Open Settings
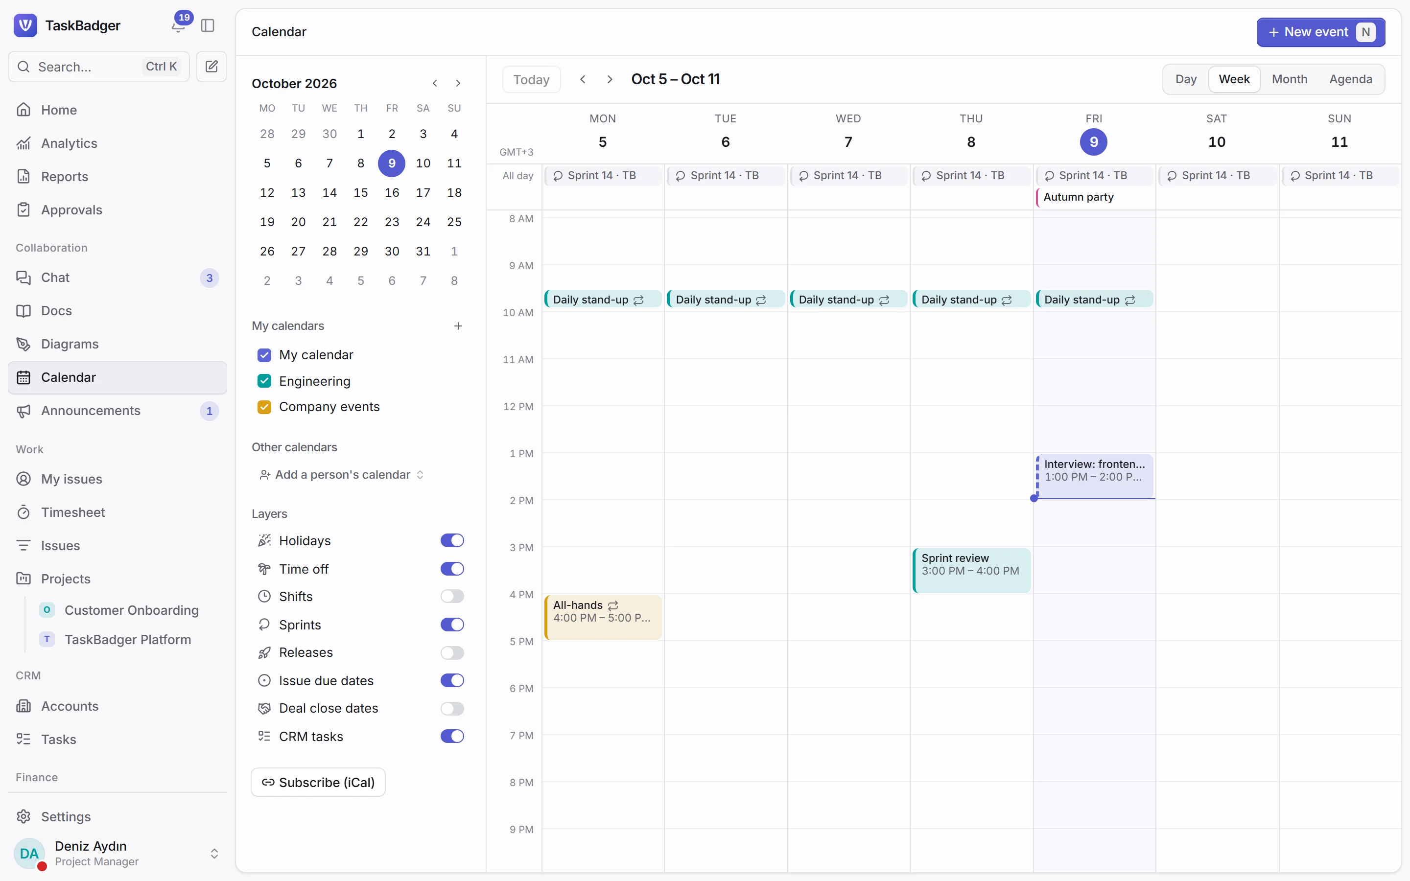The image size is (1410, 881). tap(117, 816)
